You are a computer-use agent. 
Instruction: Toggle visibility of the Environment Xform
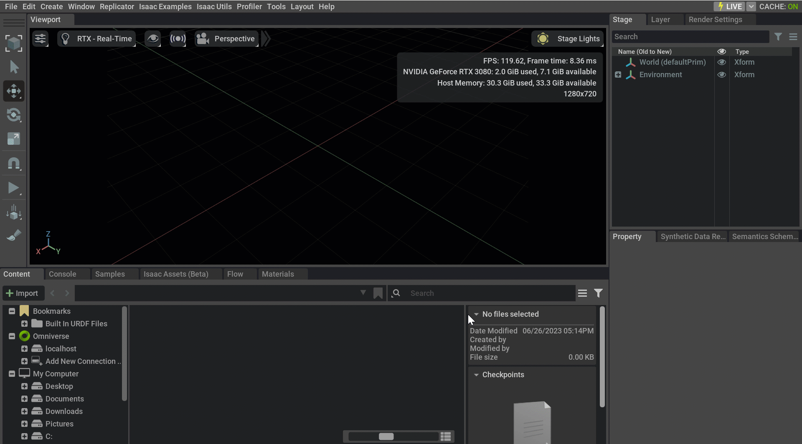[722, 75]
